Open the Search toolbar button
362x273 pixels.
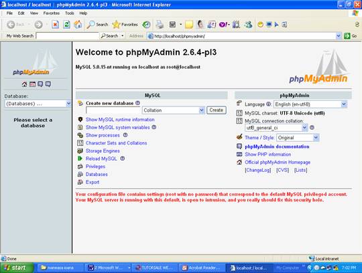(x=97, y=24)
